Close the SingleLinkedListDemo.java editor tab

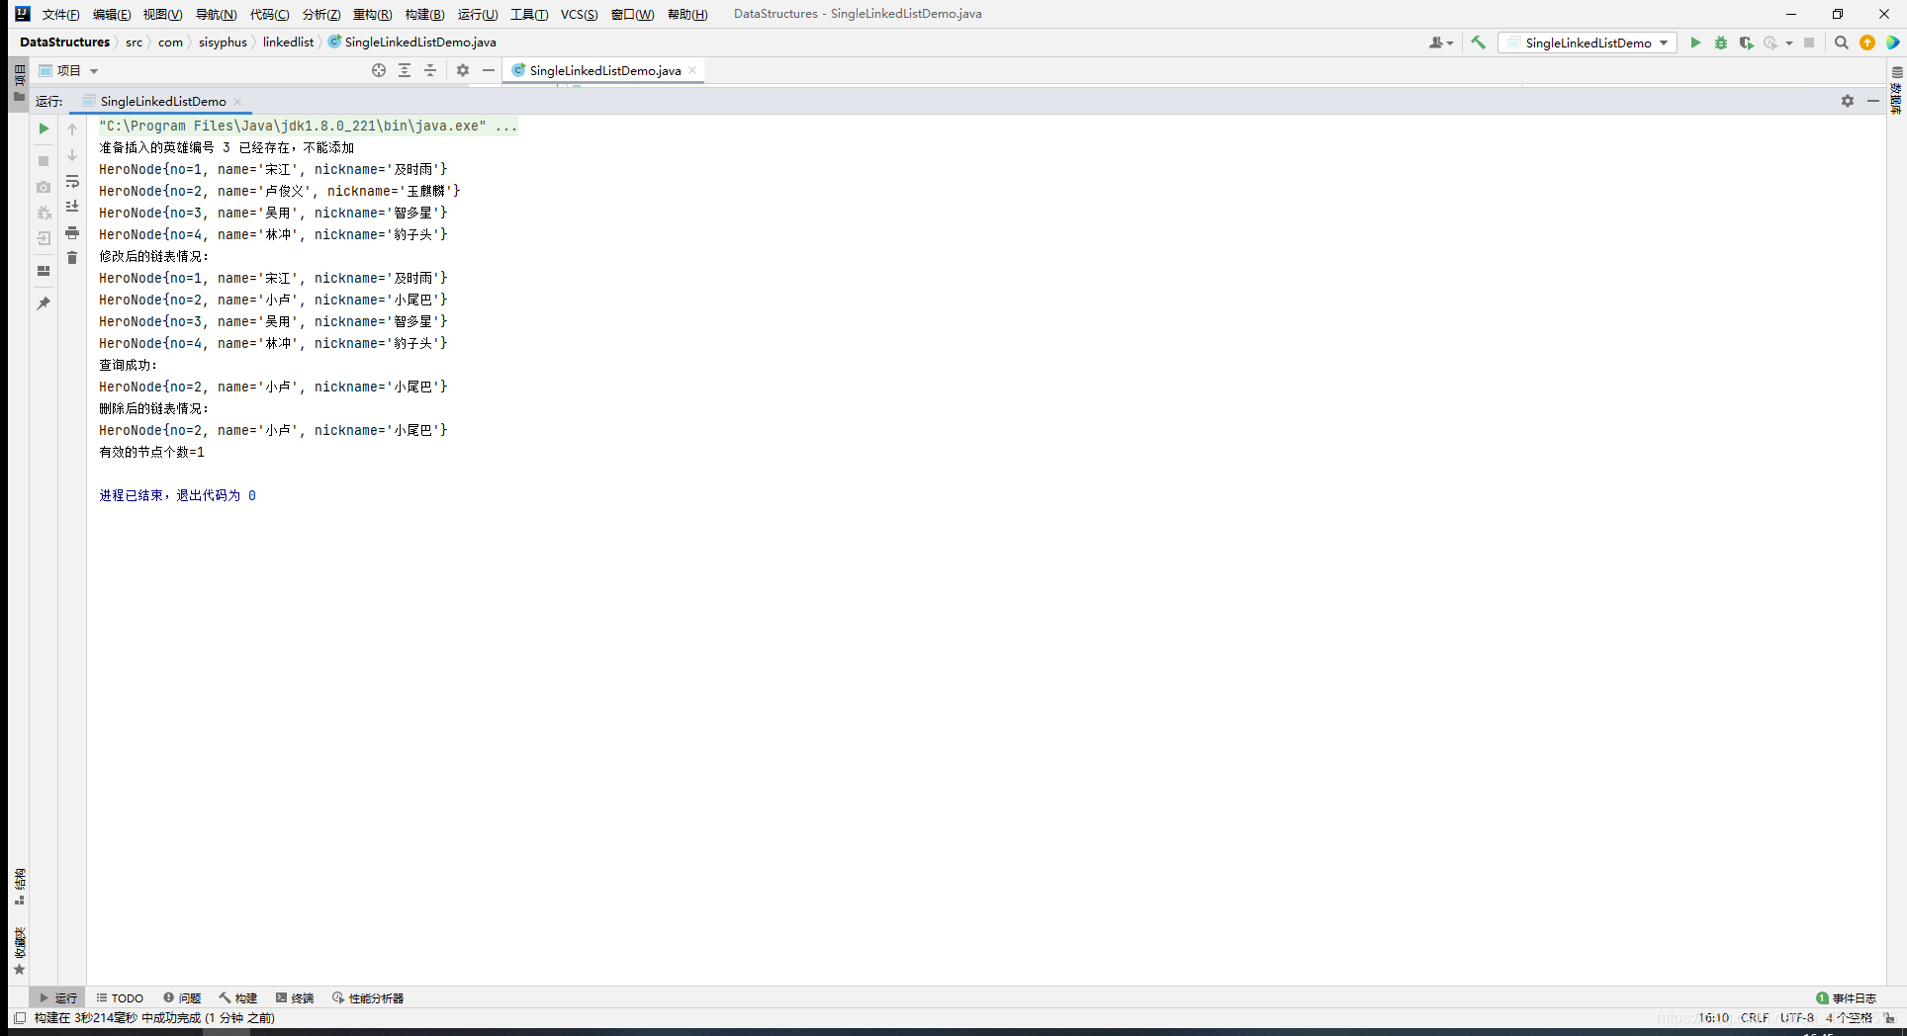[692, 70]
